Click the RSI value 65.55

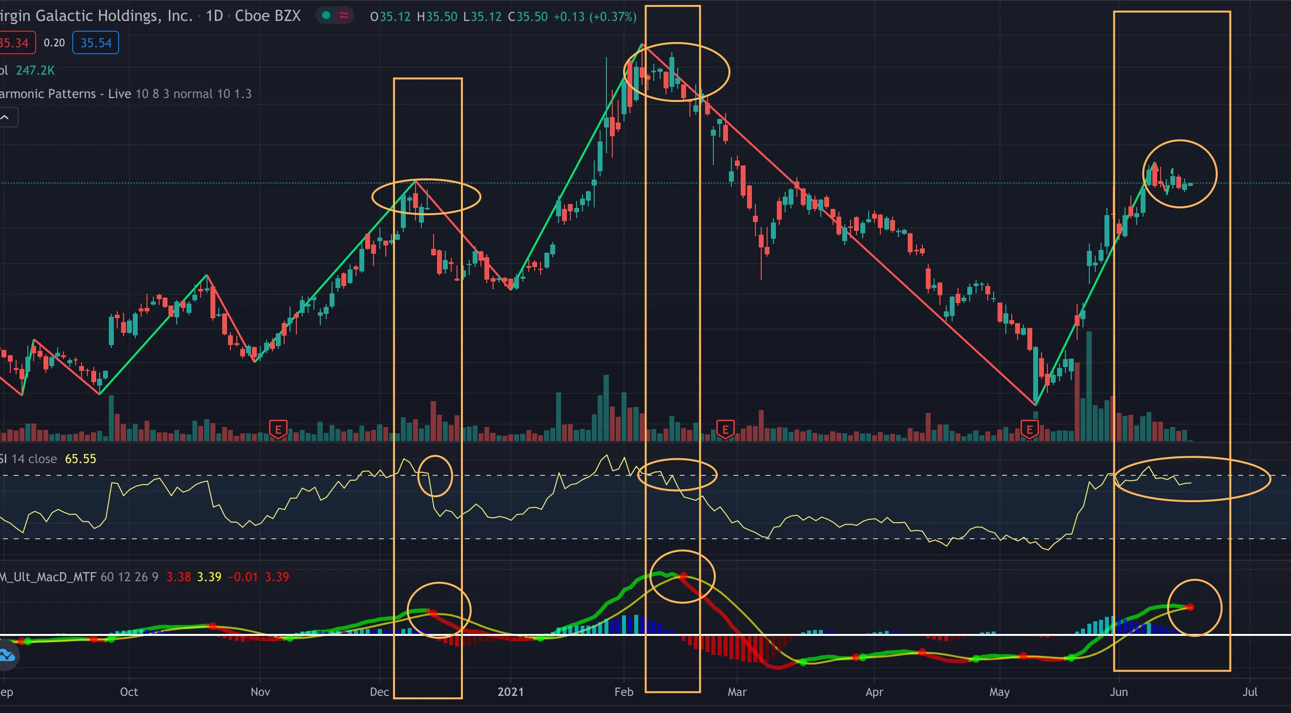[80, 459]
